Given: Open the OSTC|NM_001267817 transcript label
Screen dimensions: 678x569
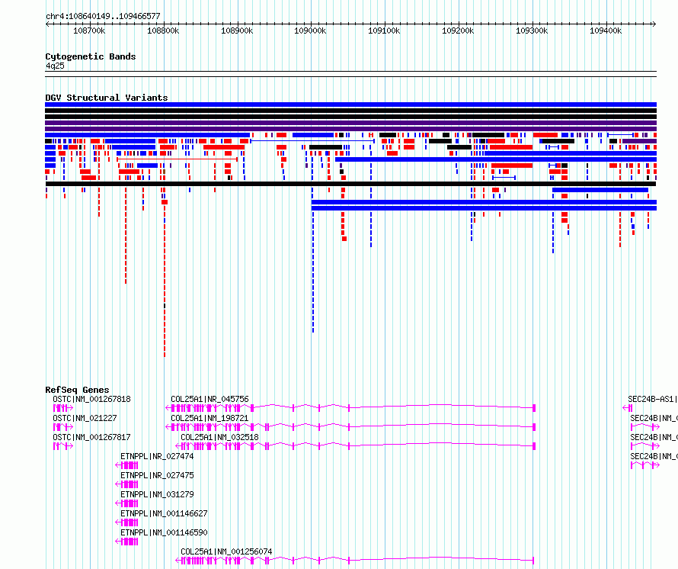Looking at the screenshot, I should [x=91, y=437].
